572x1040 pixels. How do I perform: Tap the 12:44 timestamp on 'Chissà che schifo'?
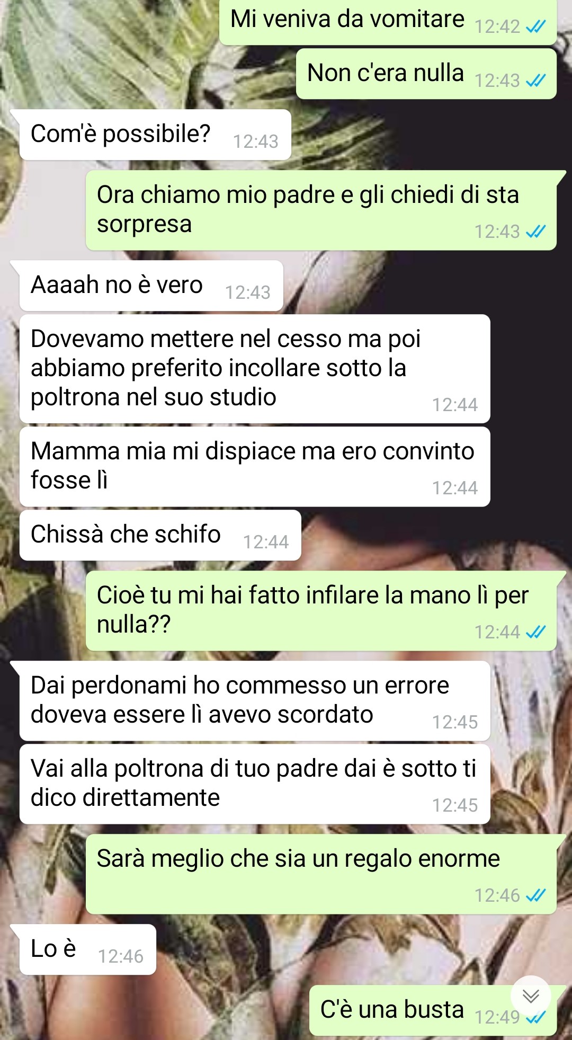[266, 542]
